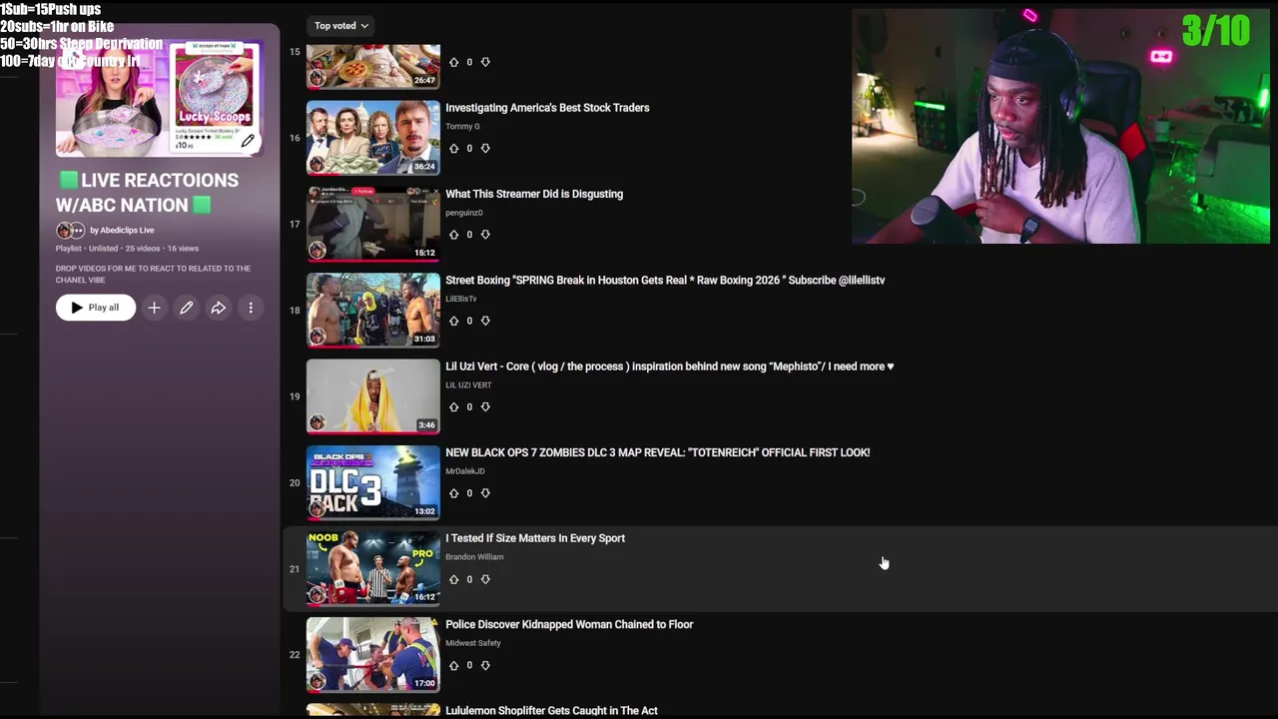Upvote Police Discover Kidnapped Woman video

click(454, 665)
